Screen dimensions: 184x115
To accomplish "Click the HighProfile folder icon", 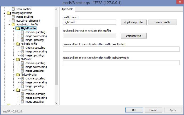I will tap(18, 28).
